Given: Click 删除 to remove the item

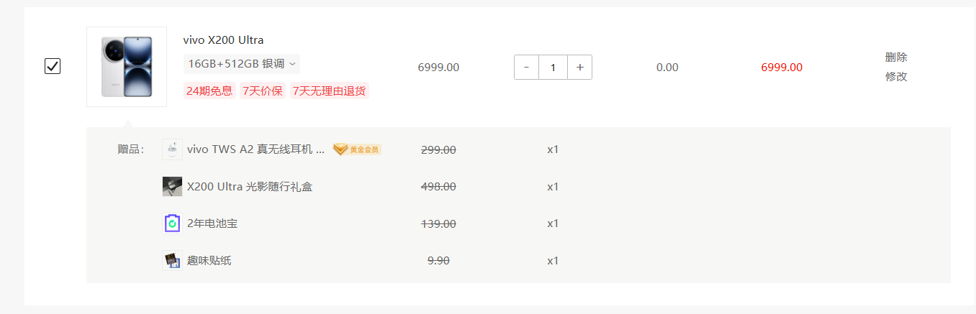Looking at the screenshot, I should (x=896, y=57).
